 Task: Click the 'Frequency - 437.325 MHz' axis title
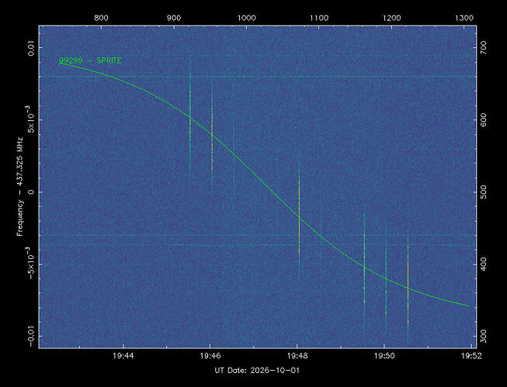click(20, 187)
